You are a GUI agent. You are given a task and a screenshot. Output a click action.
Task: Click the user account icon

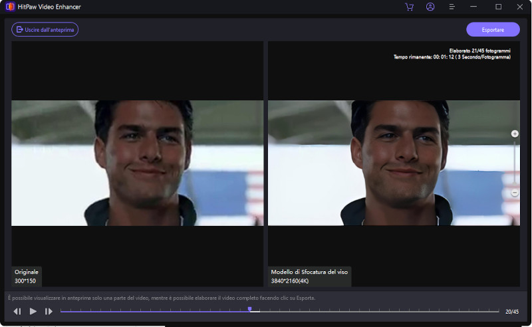[x=430, y=7]
